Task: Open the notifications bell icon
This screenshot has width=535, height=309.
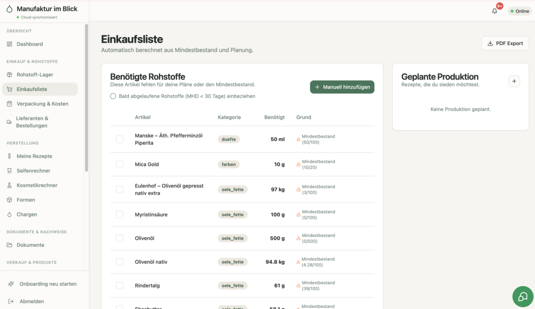Action: point(494,11)
